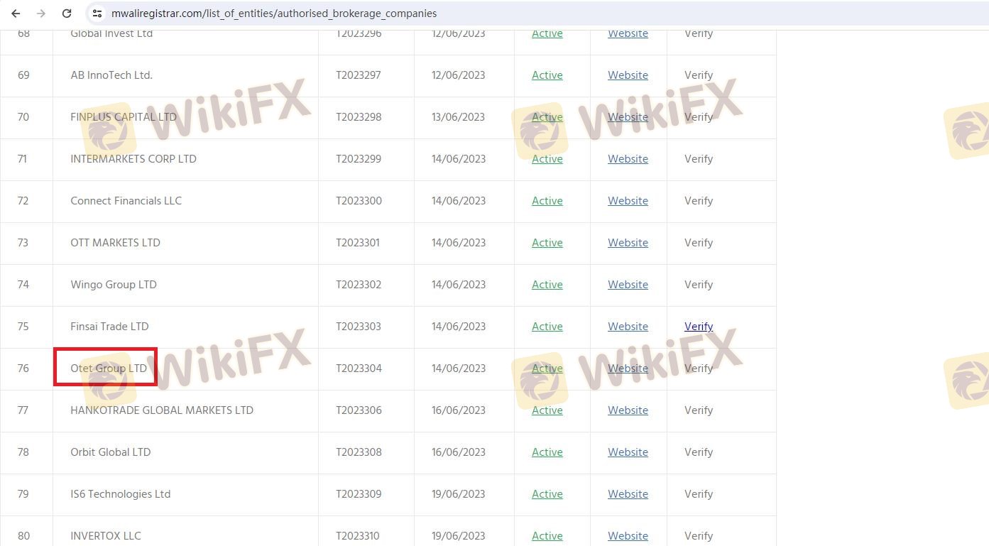This screenshot has height=546, width=989.
Task: Click row number 72 in the table
Action: coord(23,201)
